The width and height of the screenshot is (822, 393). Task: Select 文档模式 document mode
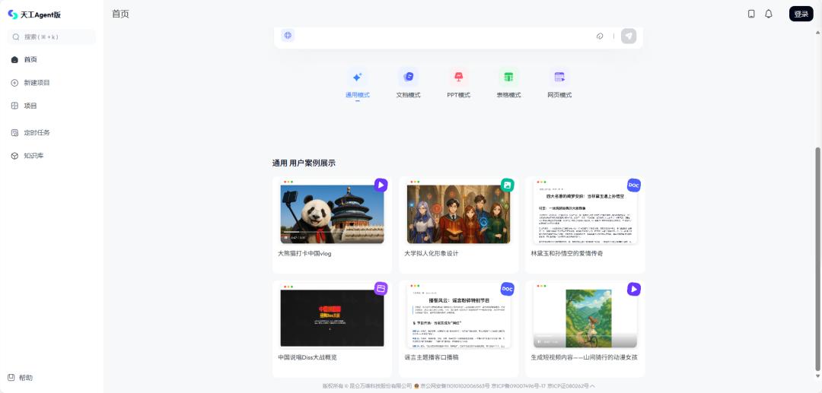[408, 84]
